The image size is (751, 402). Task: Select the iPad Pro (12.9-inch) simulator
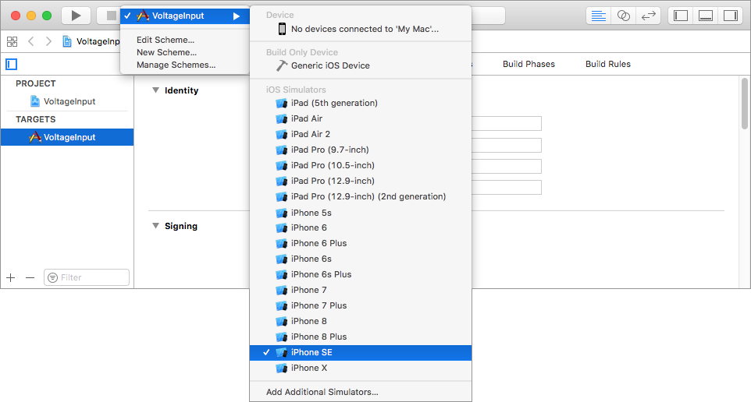pos(361,182)
